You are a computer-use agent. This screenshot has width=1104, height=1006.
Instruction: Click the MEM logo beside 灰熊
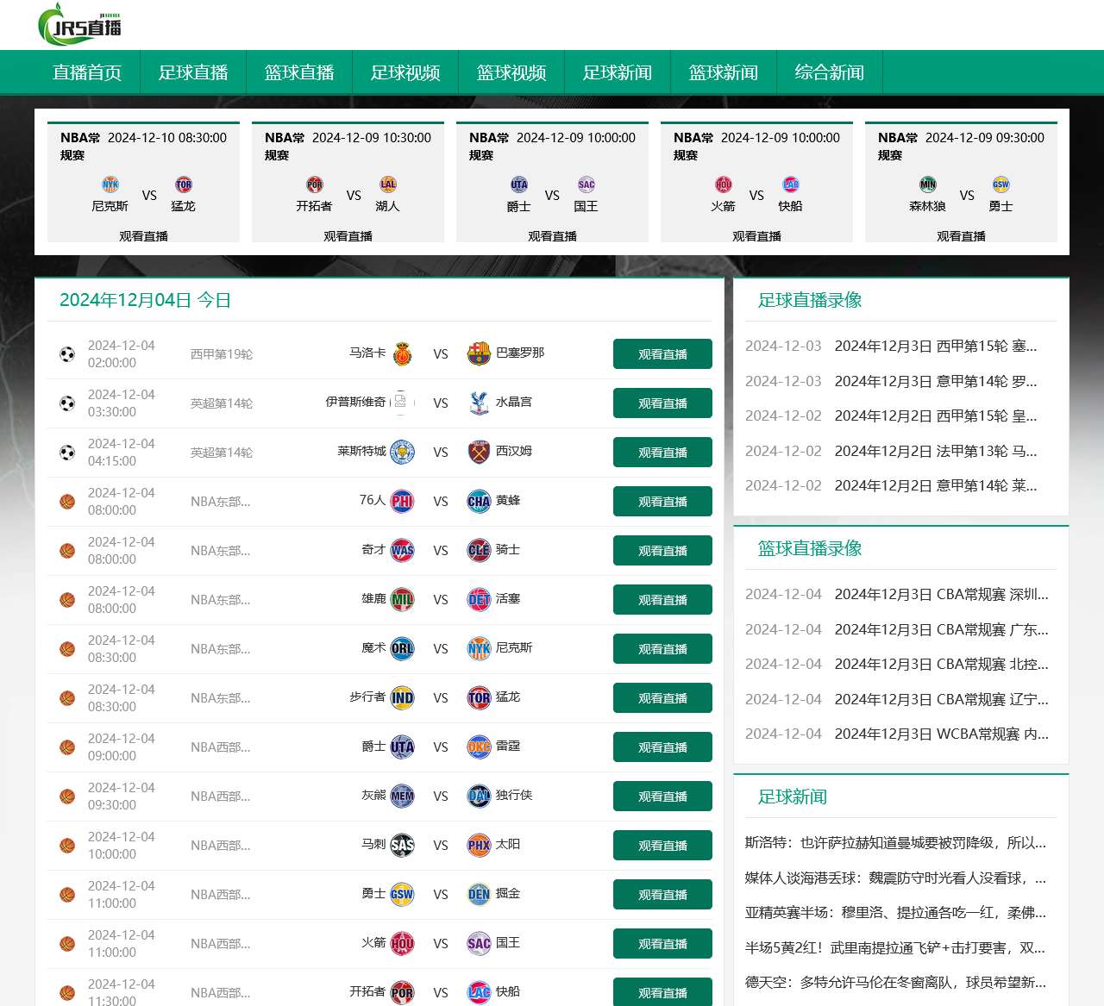click(402, 796)
